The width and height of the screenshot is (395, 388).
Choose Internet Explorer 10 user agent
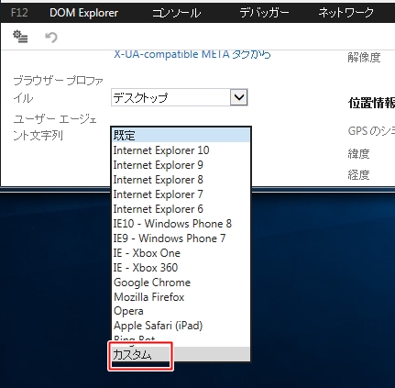(181, 150)
